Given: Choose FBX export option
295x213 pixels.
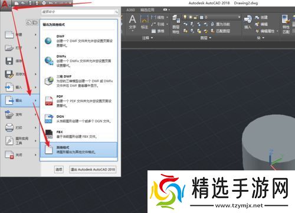Looking at the screenshot, I should tap(78, 134).
